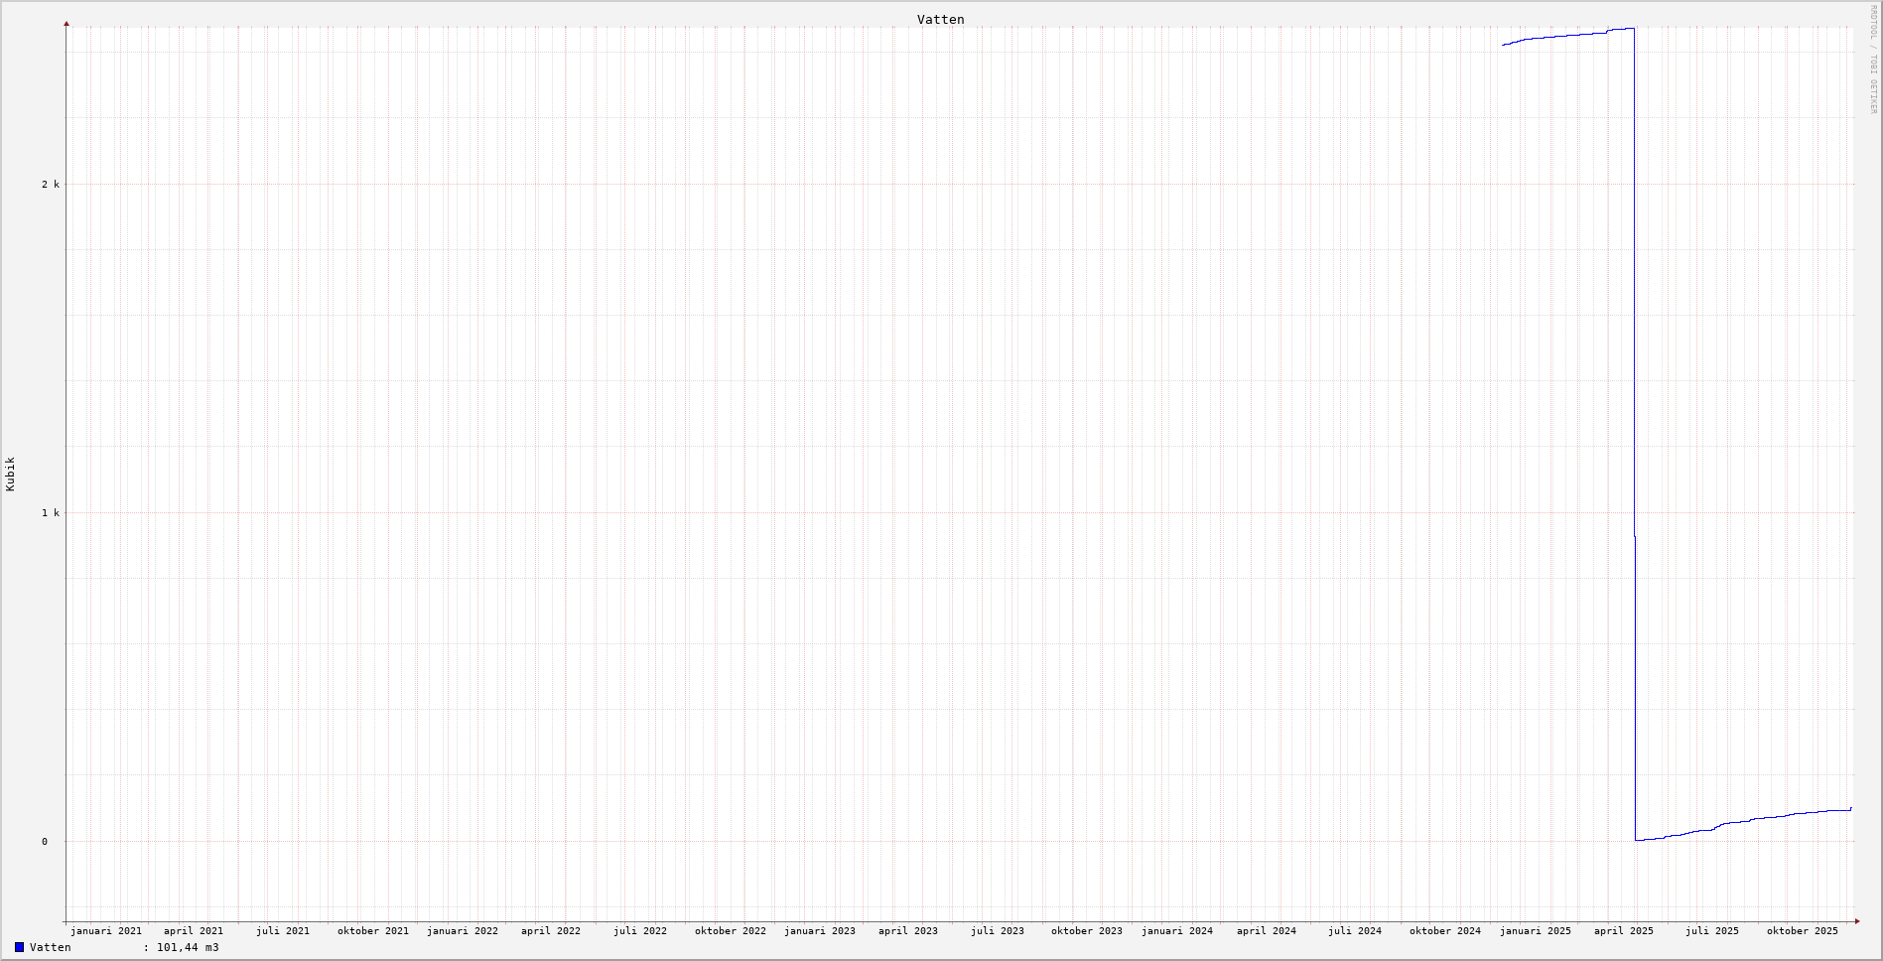Click the y-axis top arrowhead
Screen dimensions: 1883x961
coord(67,23)
